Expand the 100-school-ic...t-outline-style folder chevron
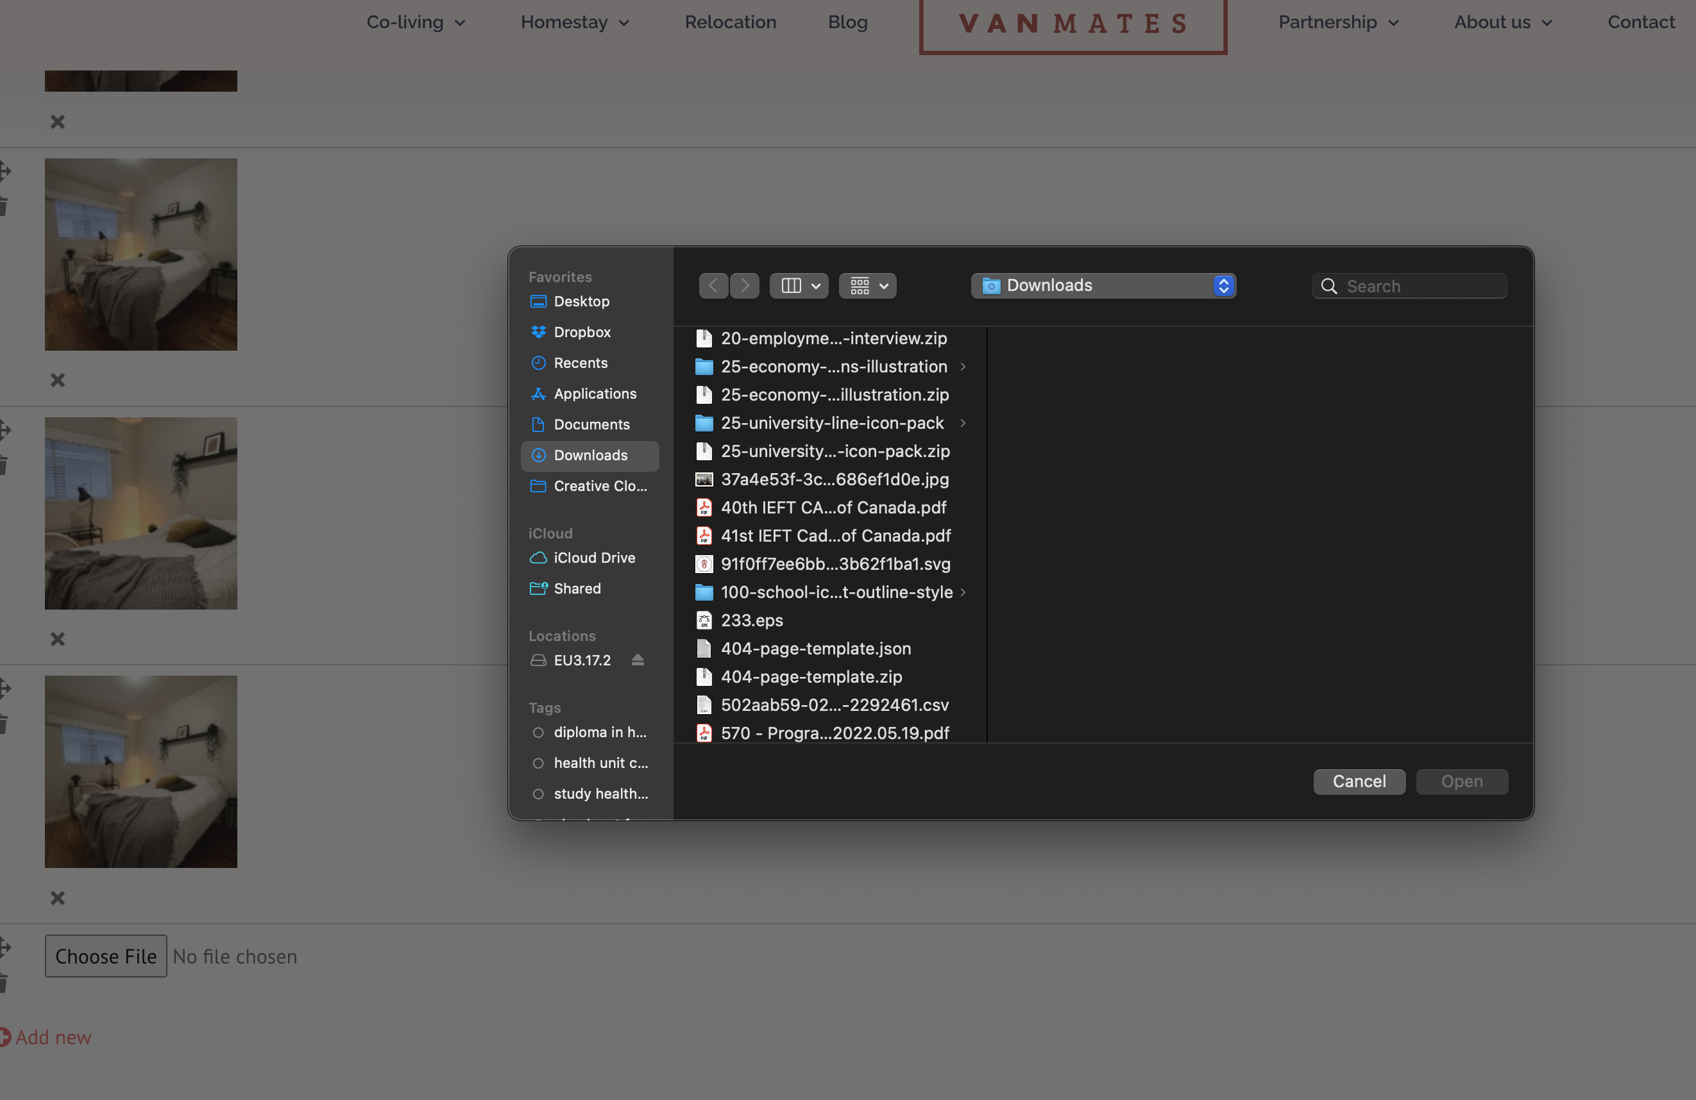Viewport: 1696px width, 1100px height. coord(963,592)
